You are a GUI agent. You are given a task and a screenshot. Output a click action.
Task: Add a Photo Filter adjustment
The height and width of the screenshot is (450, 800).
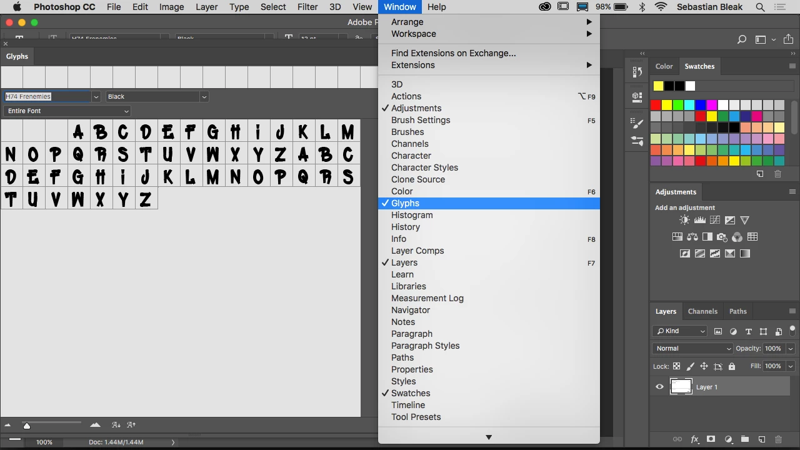coord(722,237)
